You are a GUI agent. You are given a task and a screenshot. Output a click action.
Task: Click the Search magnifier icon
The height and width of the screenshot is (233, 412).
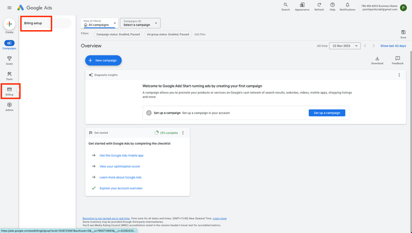(285, 5)
